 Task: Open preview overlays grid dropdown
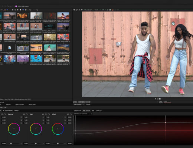pos(104,10)
